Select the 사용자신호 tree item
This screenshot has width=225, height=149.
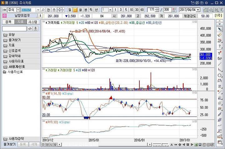click(x=15, y=72)
